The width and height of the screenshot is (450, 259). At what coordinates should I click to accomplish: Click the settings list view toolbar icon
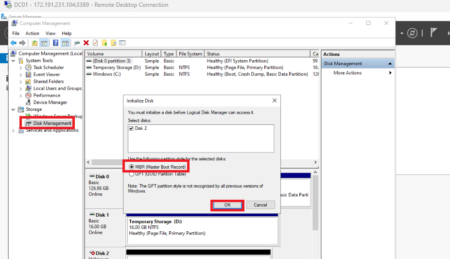(x=122, y=43)
